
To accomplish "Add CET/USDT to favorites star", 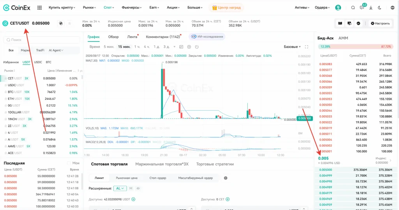I will [69, 23].
